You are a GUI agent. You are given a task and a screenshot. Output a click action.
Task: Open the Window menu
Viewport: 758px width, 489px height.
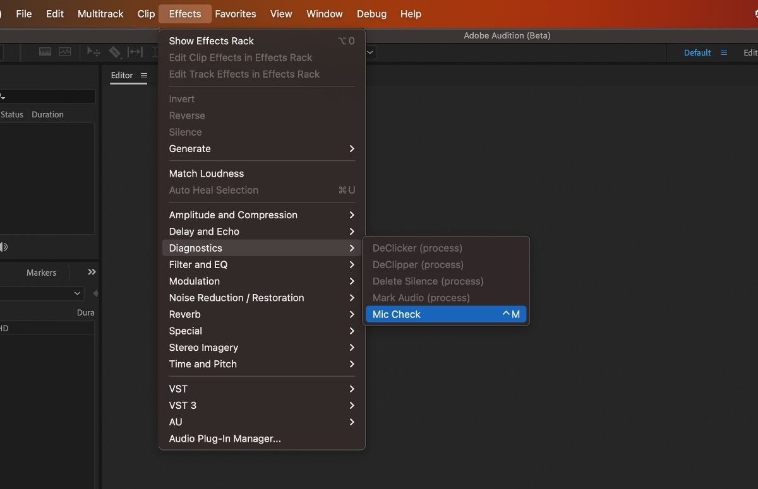(x=324, y=13)
